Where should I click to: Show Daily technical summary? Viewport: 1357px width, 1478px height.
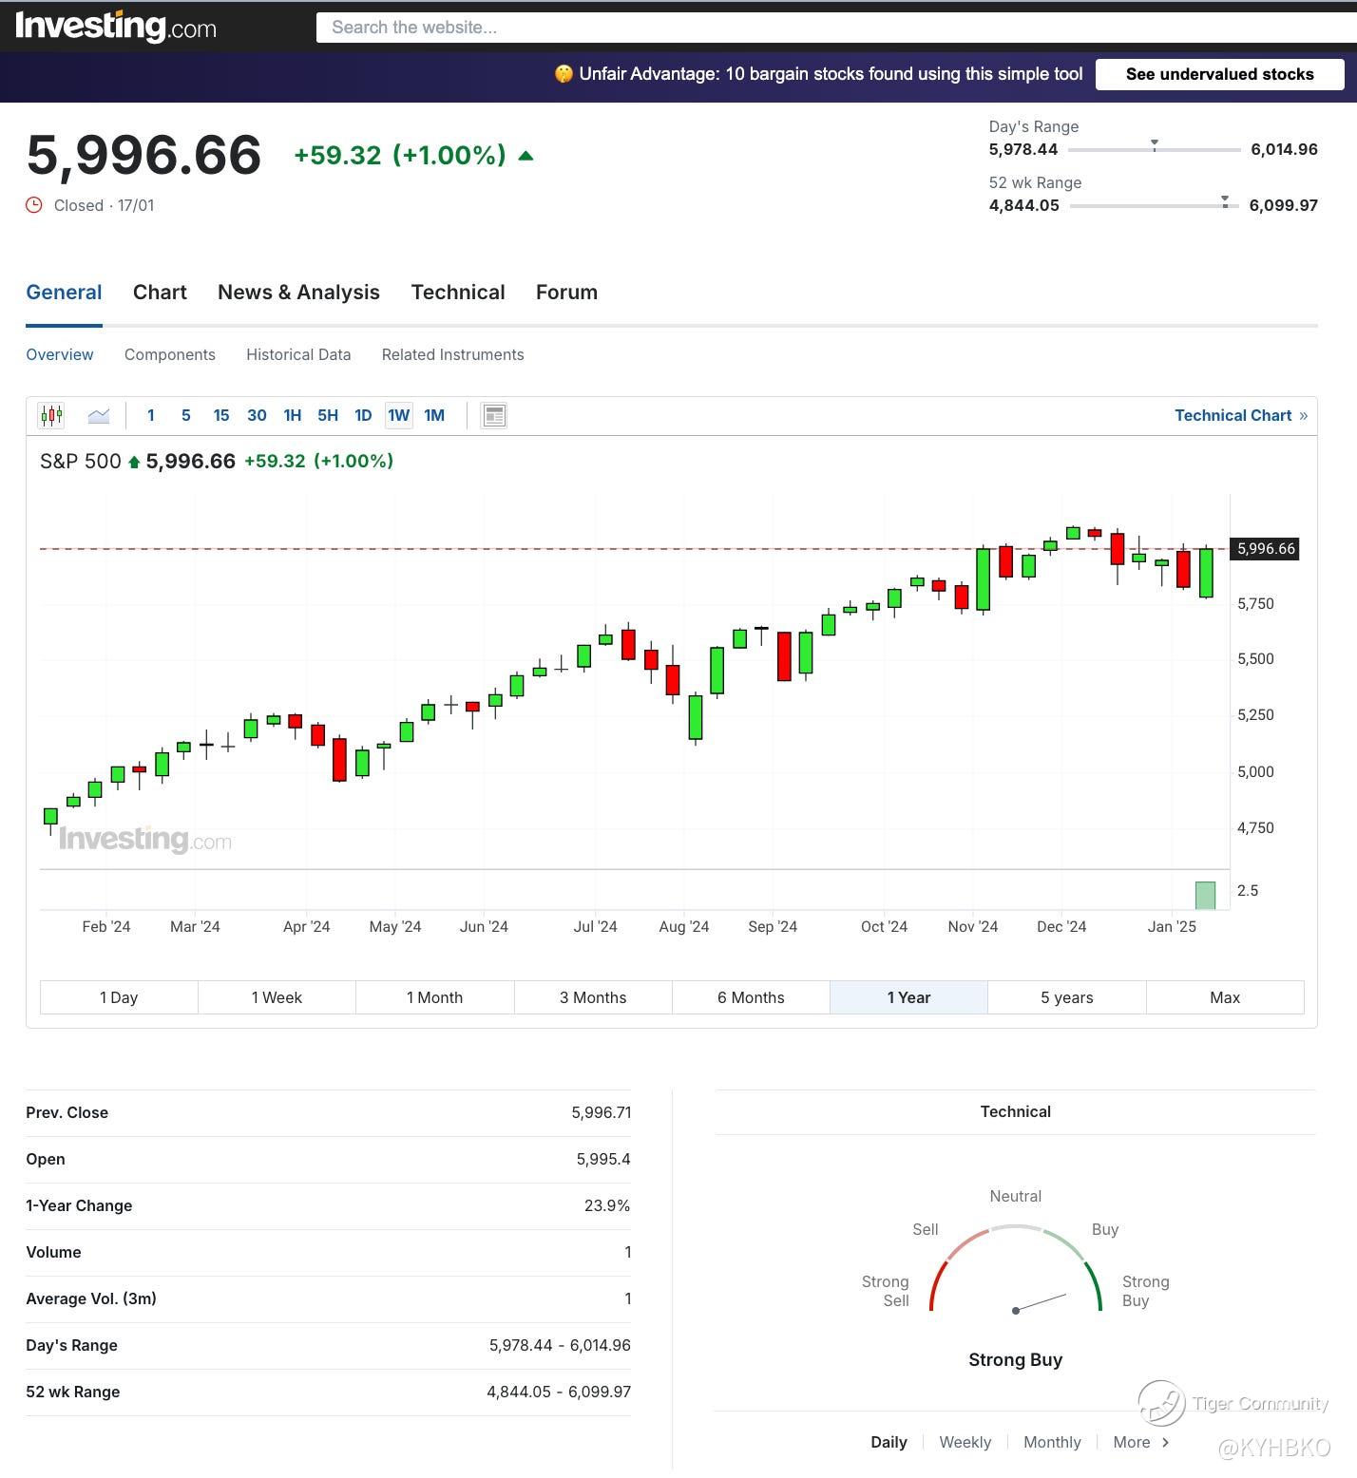889,1442
